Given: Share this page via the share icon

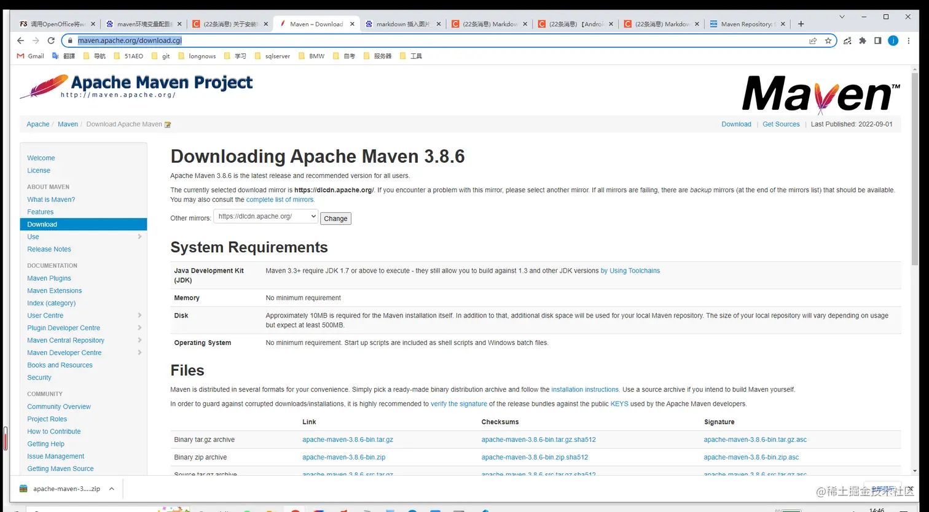Looking at the screenshot, I should pos(813,41).
